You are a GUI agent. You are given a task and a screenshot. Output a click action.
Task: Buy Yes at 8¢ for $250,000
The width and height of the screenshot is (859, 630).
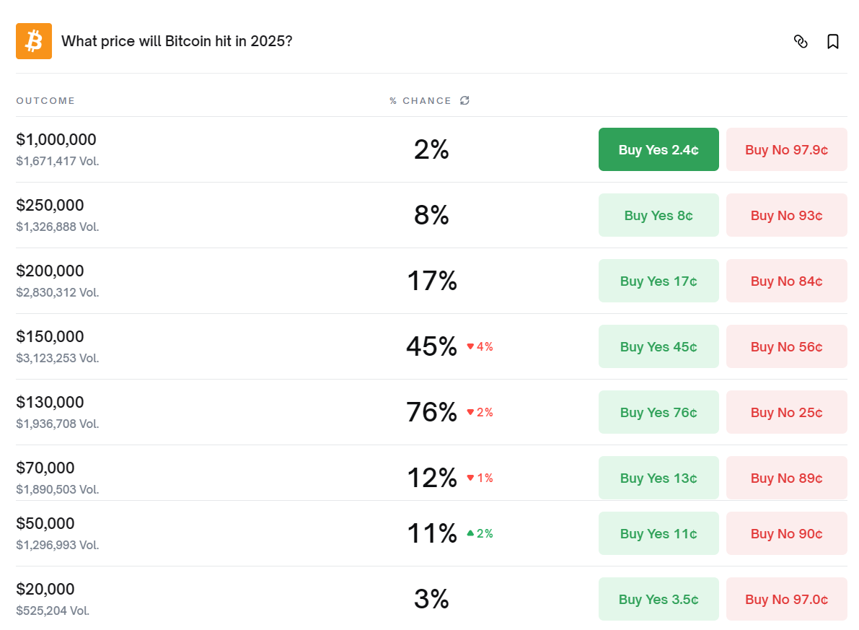pyautogui.click(x=658, y=215)
